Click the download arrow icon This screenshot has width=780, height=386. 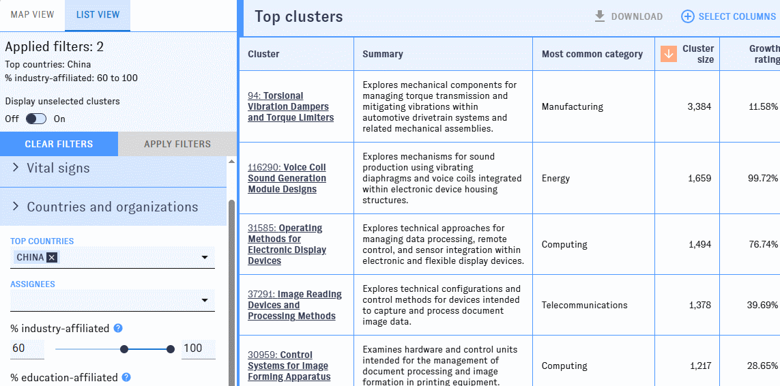600,16
